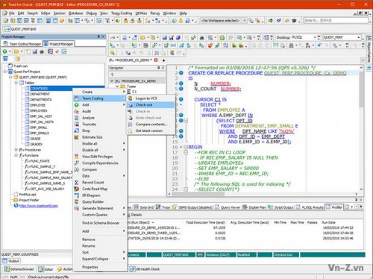Click the magnifier icon on the third editor toolbar row
Viewport: 373px width, 279px height.
(113, 53)
